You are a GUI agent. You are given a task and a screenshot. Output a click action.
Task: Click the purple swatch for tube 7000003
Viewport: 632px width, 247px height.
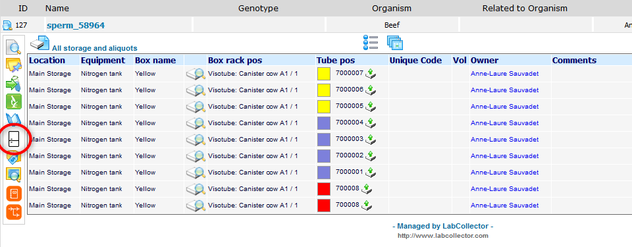[x=324, y=140]
